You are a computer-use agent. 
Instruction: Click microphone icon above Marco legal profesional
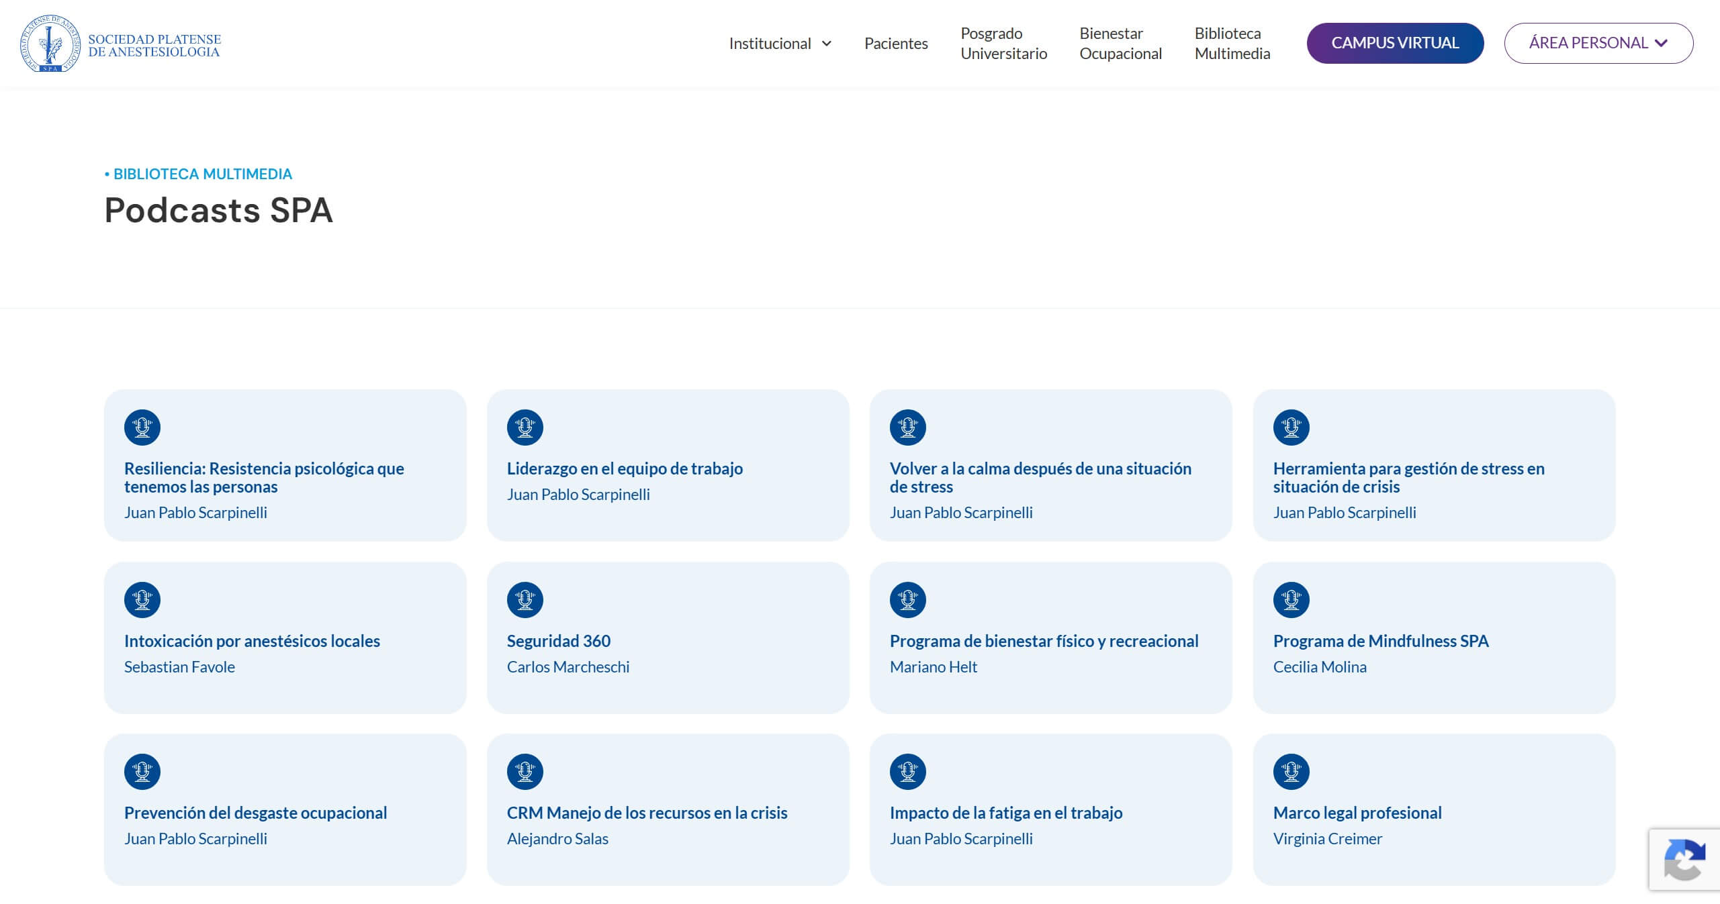(x=1292, y=772)
